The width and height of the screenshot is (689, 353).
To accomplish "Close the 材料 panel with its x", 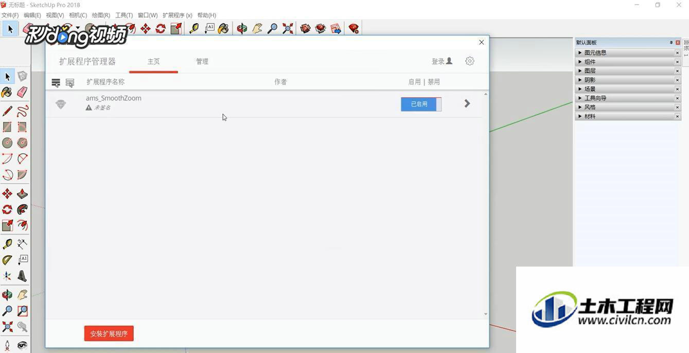I will click(x=677, y=116).
